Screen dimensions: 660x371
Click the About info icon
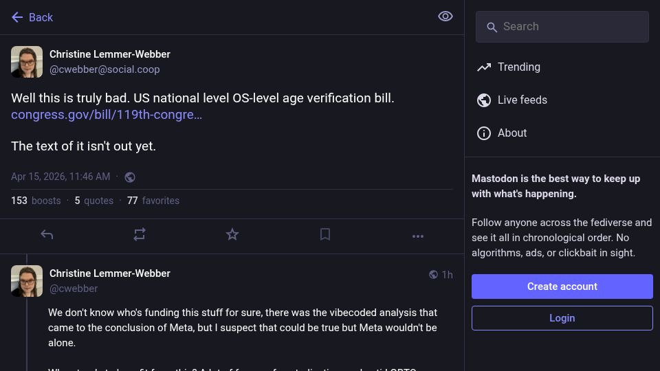(x=483, y=133)
